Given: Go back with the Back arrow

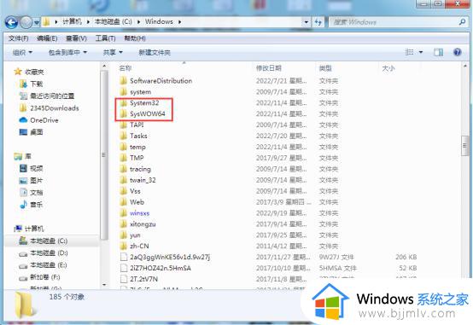Looking at the screenshot, I should point(11,22).
